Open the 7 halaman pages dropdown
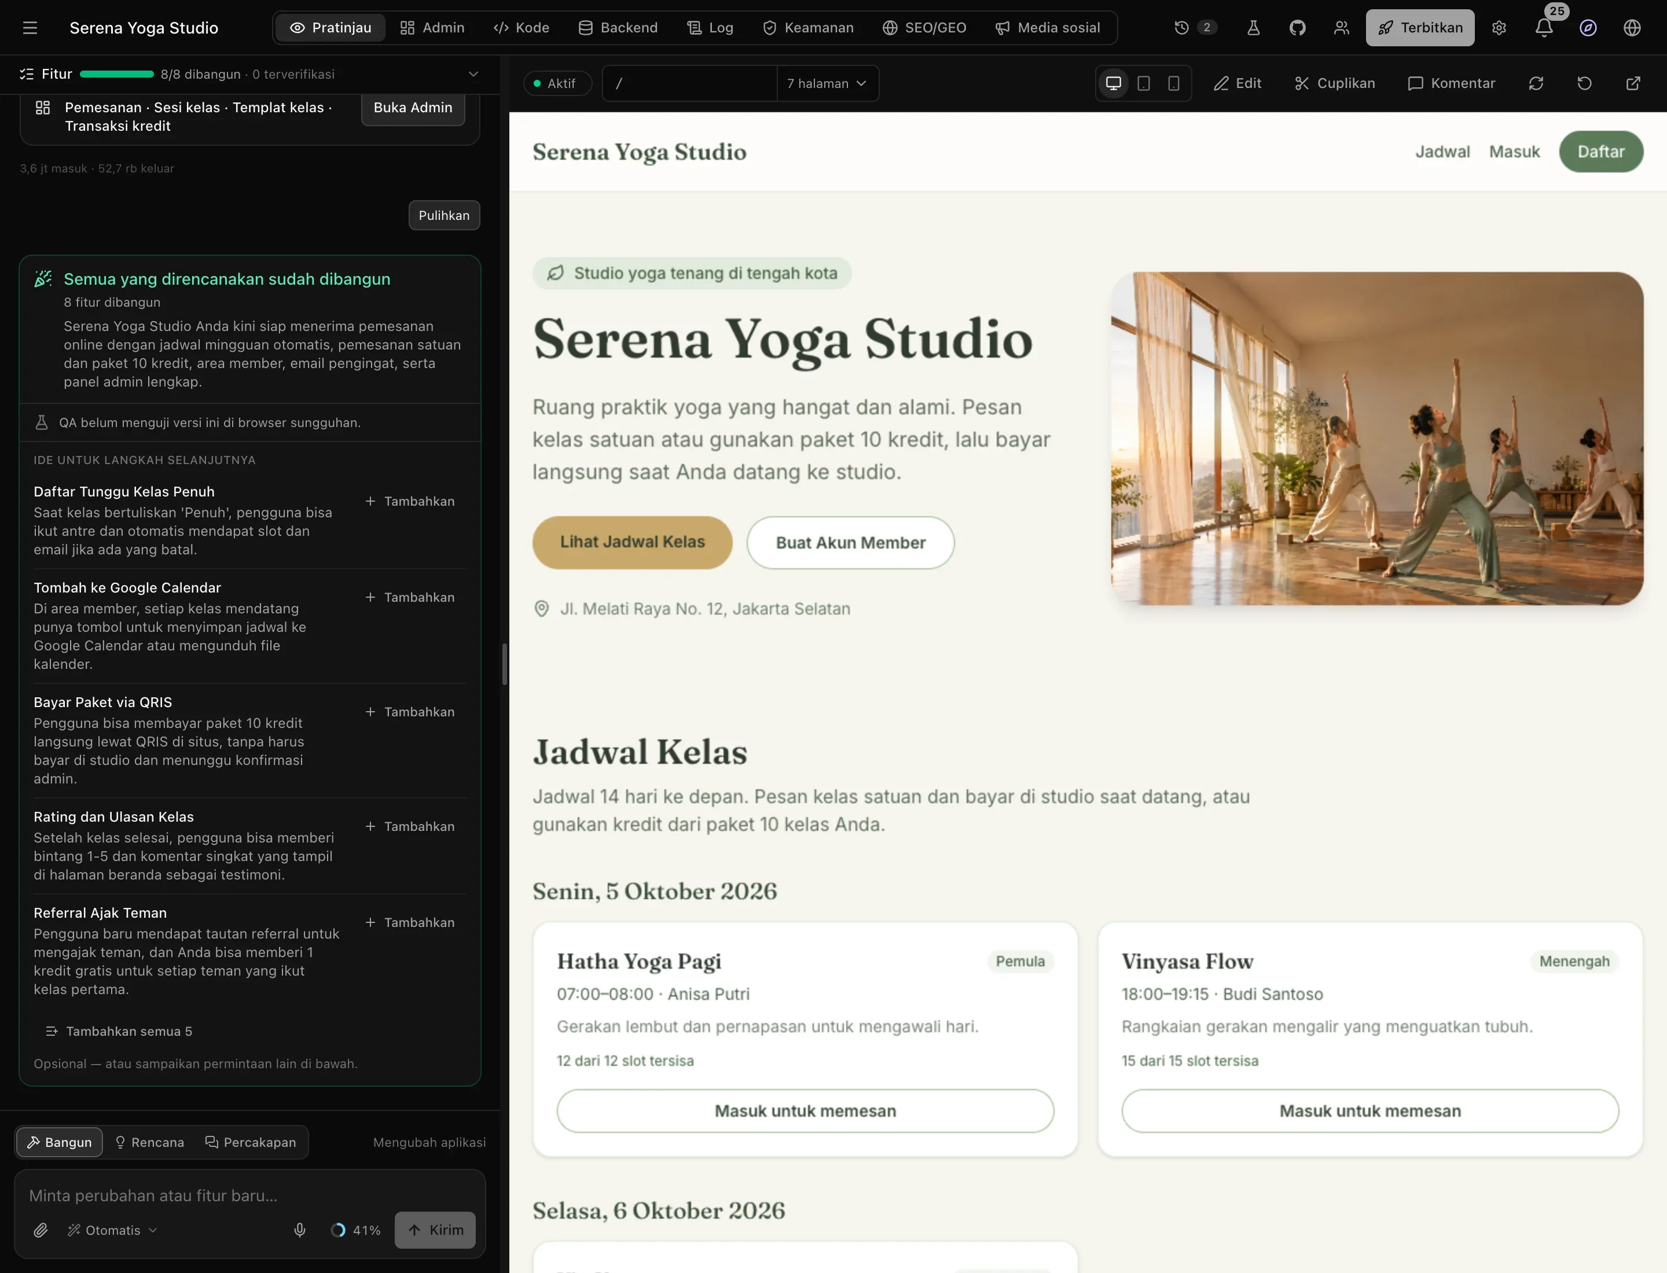 [x=827, y=83]
